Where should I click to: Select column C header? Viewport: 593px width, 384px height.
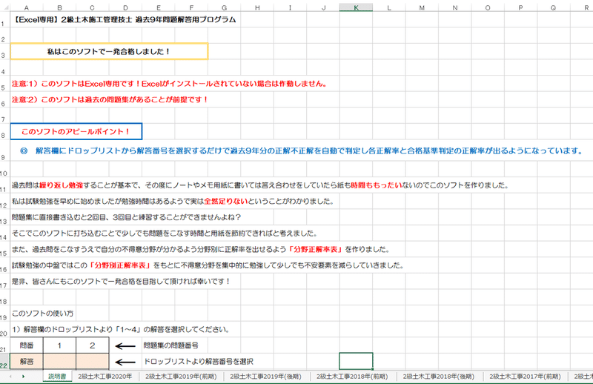click(x=92, y=7)
